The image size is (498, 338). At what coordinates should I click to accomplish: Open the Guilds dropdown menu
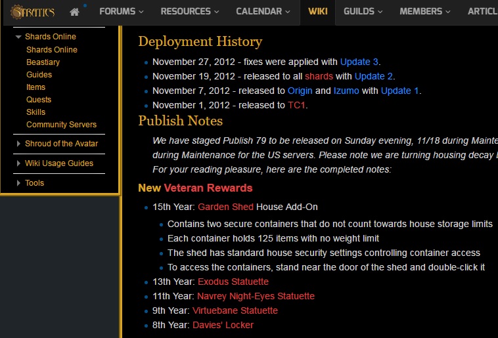pos(363,11)
